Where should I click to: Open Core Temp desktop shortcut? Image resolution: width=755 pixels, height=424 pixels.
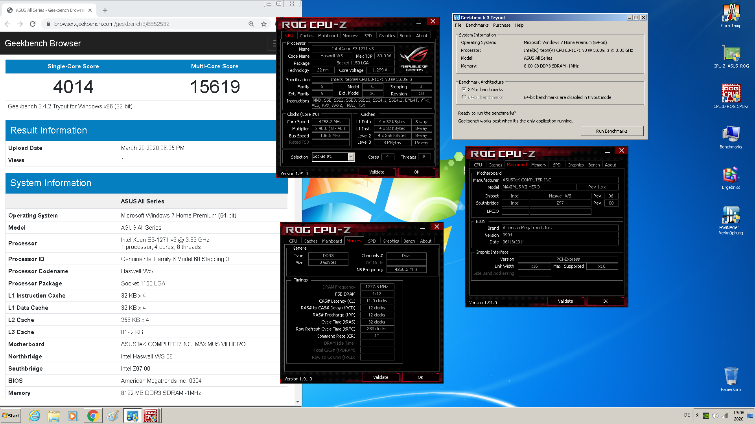731,16
